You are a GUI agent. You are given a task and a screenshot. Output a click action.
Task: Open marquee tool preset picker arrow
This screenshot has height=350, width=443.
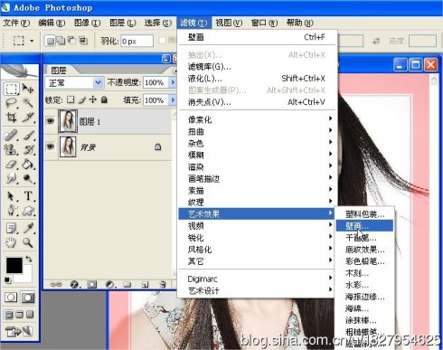[x=32, y=41]
